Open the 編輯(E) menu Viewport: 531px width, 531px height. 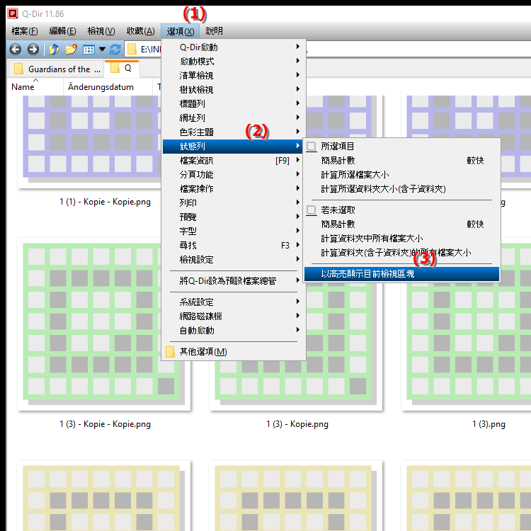(x=62, y=31)
